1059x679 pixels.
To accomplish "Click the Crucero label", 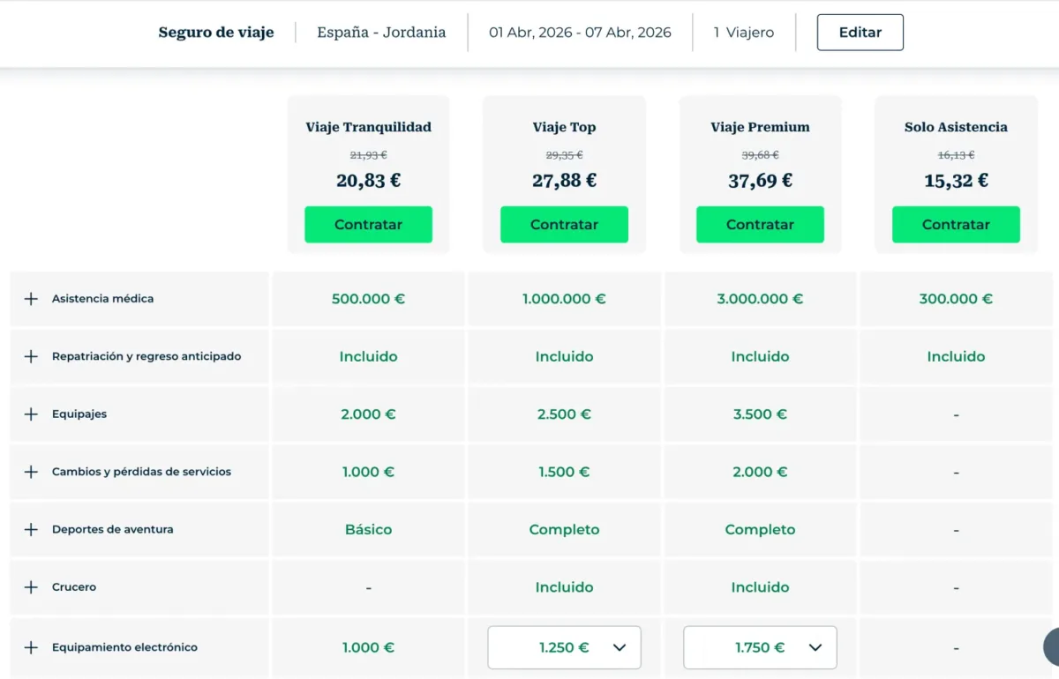I will point(74,587).
